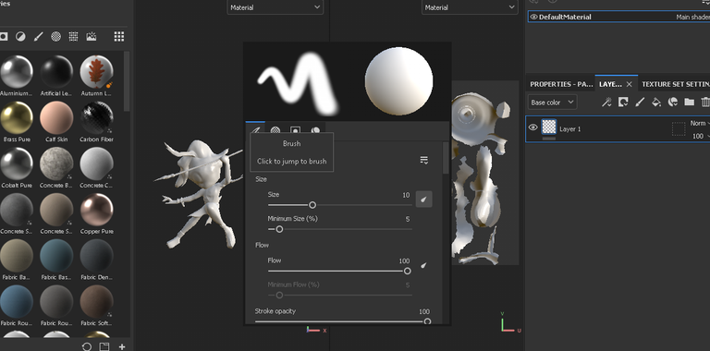Open brush presets menu icon in popup
Viewport: 710px width, 351px height.
[423, 160]
